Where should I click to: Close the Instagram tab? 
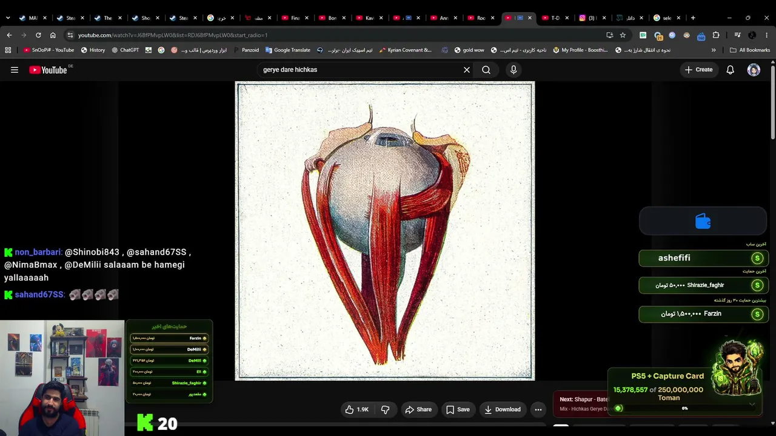[x=604, y=18]
